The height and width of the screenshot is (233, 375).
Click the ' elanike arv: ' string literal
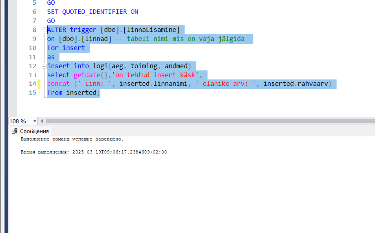[225, 84]
